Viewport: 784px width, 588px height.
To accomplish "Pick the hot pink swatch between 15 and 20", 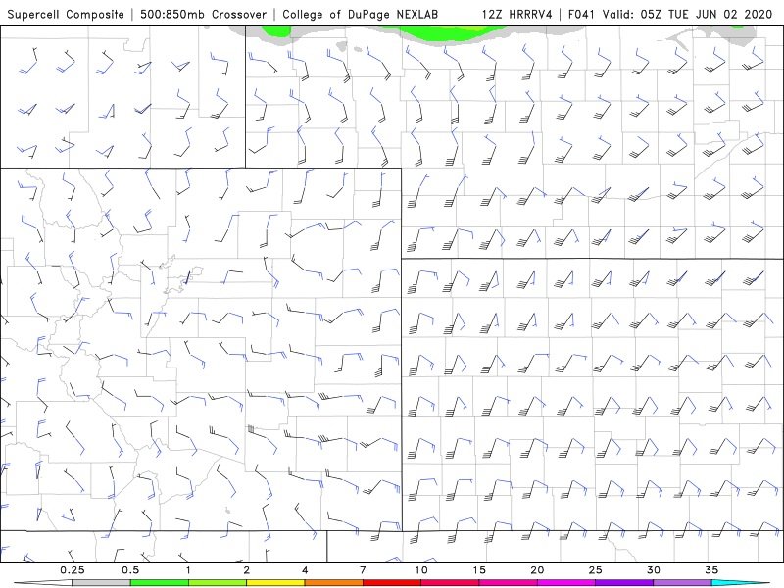I will (508, 583).
